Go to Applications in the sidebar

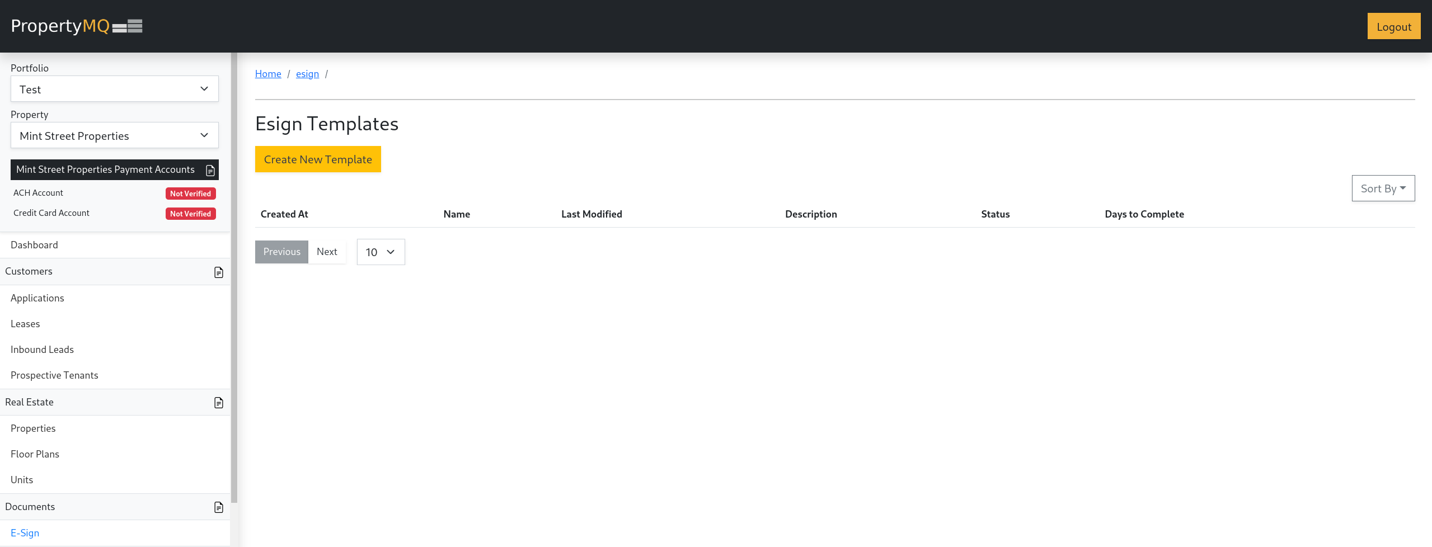point(37,298)
